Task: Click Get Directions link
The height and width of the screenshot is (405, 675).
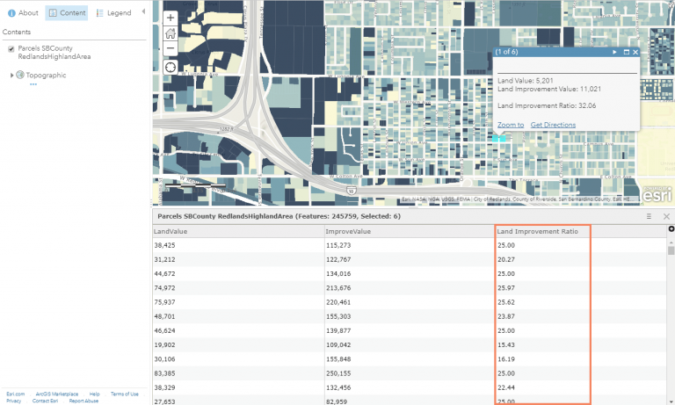Action: [x=553, y=125]
